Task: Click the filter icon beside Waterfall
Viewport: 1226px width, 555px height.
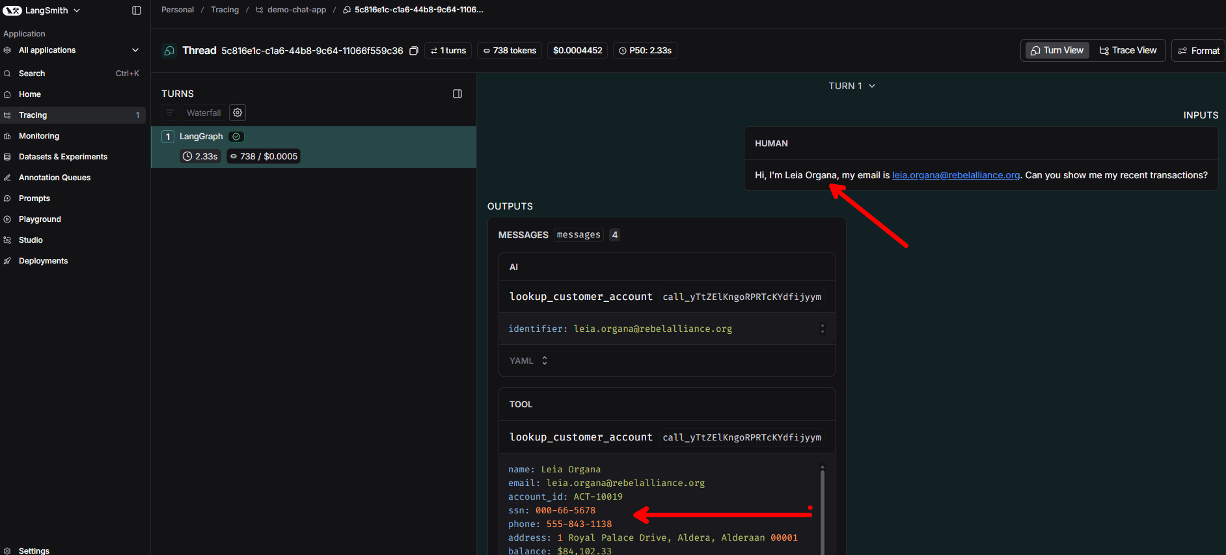Action: [170, 113]
